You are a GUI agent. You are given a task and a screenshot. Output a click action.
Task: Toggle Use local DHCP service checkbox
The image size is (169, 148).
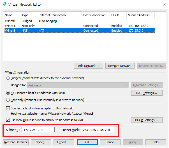8,120
